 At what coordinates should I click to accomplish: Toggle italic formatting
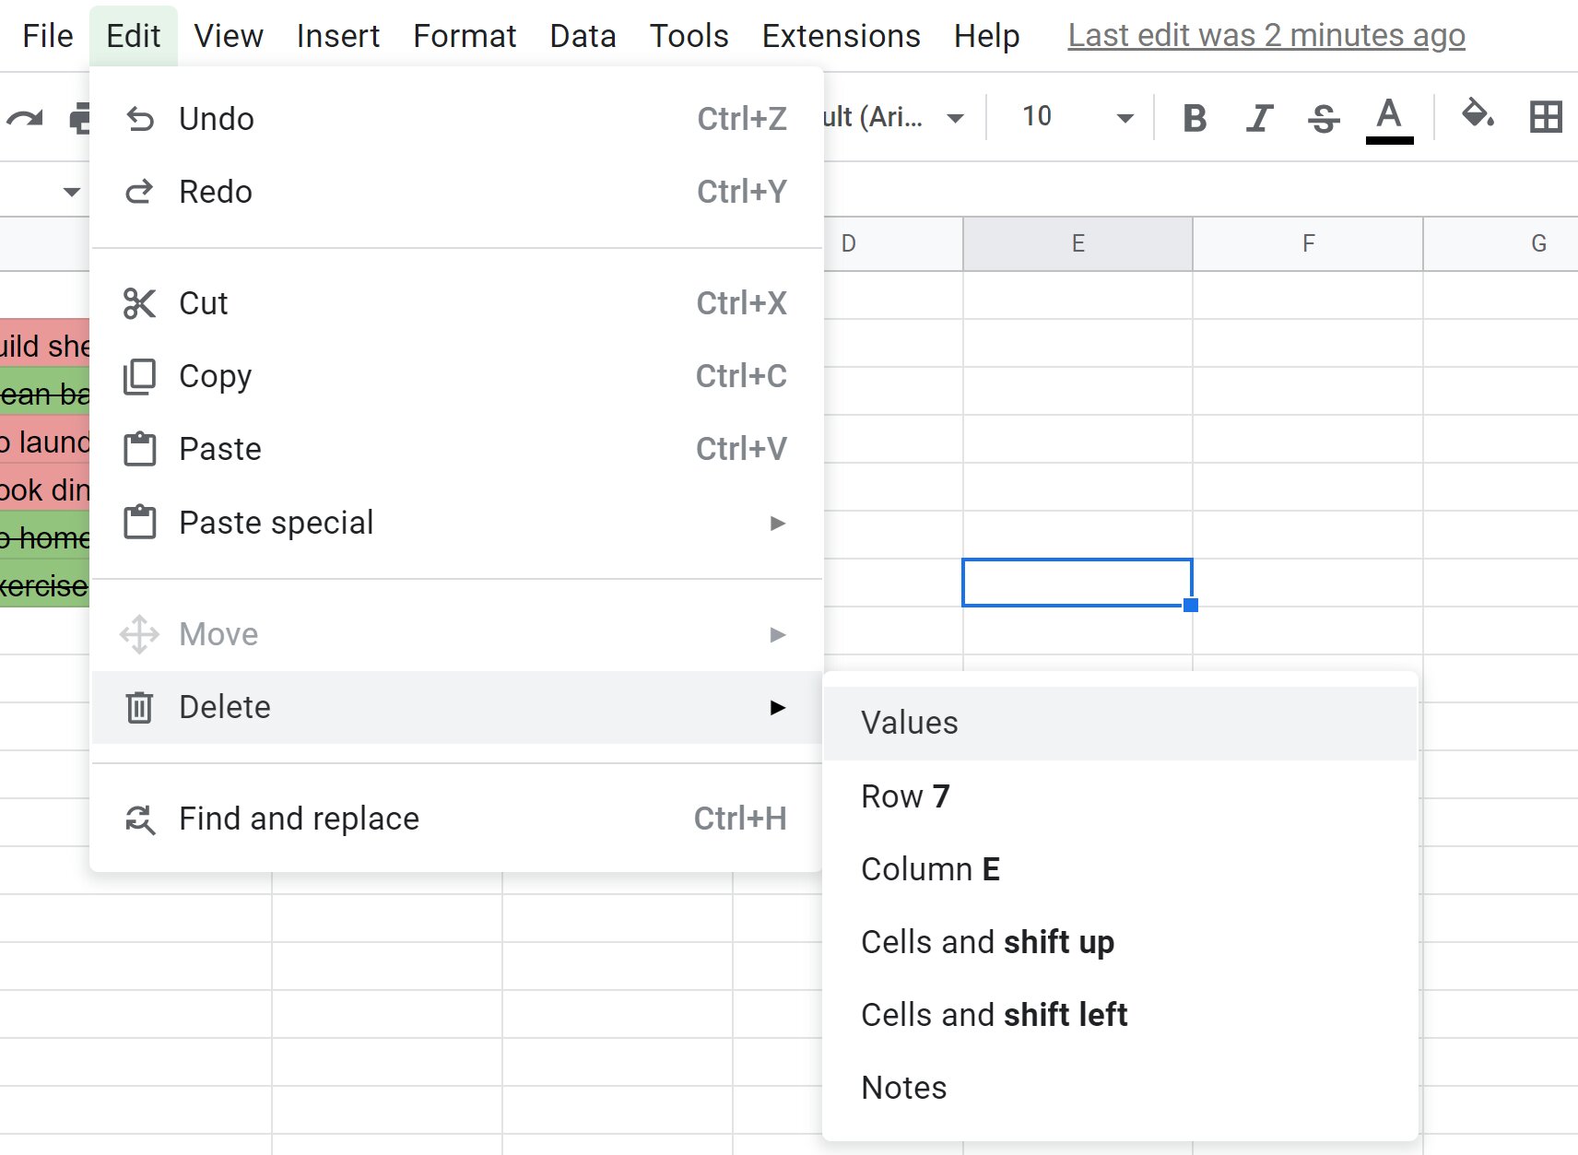click(x=1258, y=117)
